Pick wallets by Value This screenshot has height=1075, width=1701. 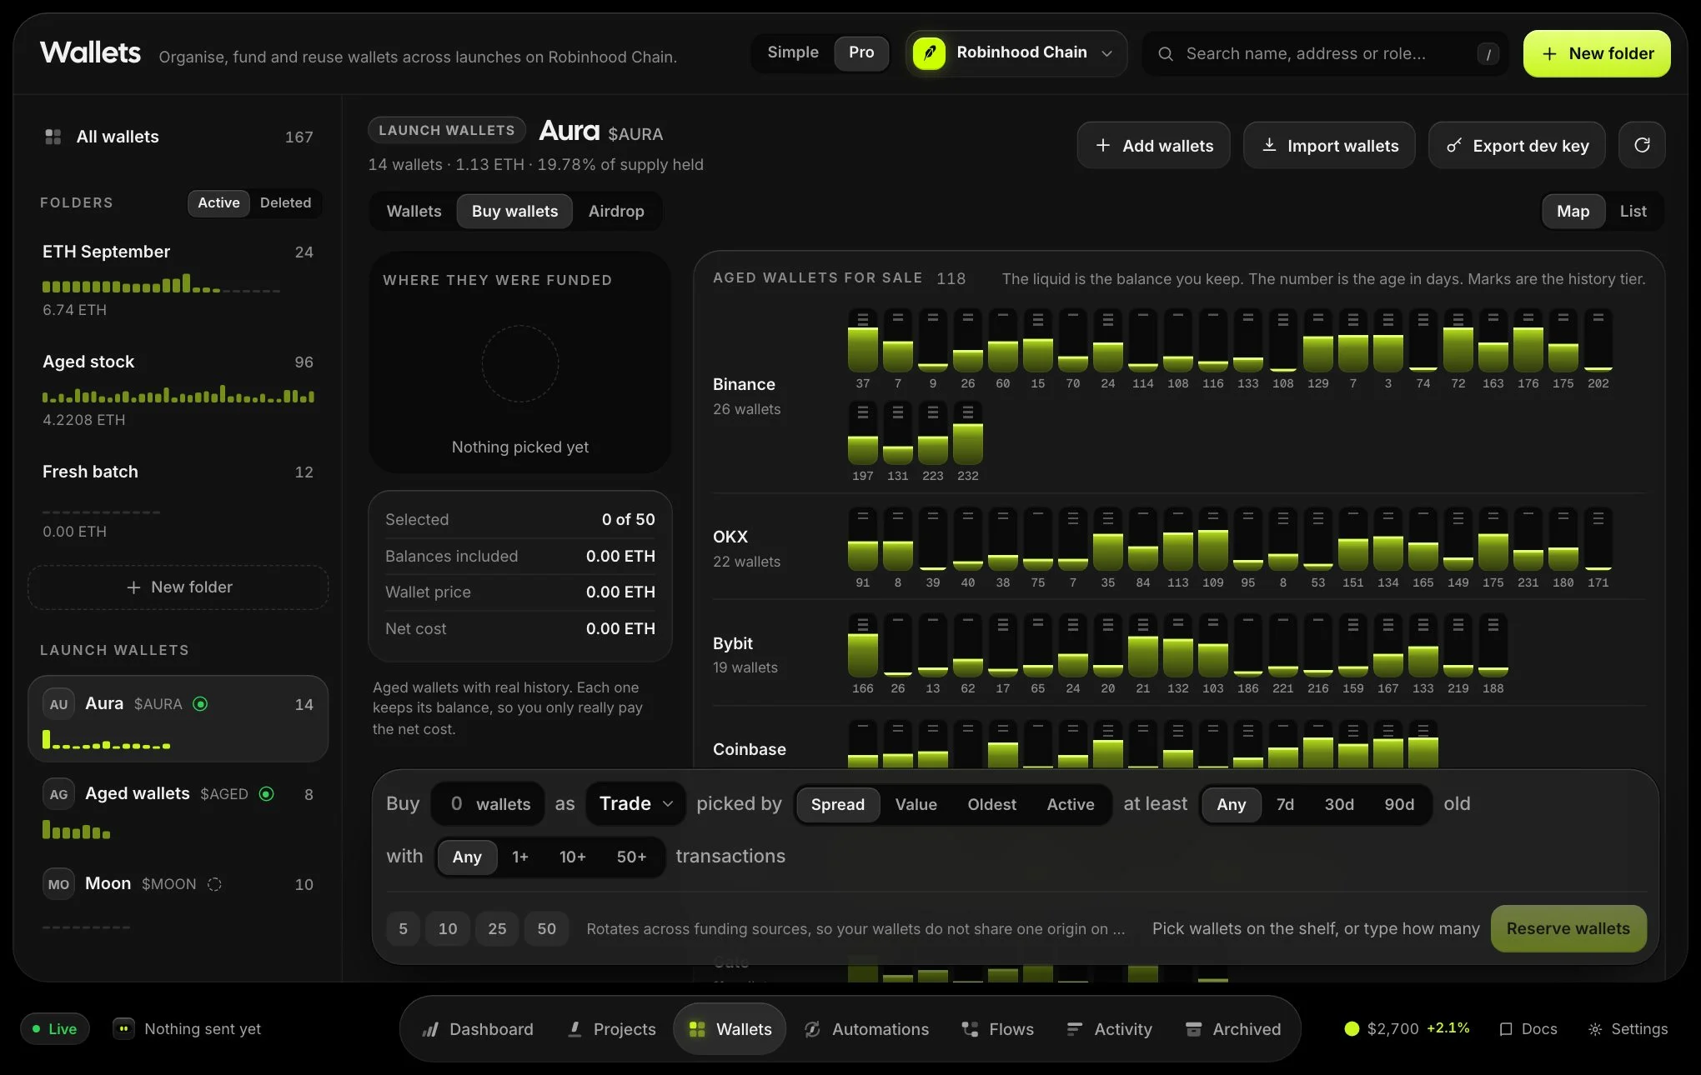[x=916, y=804]
